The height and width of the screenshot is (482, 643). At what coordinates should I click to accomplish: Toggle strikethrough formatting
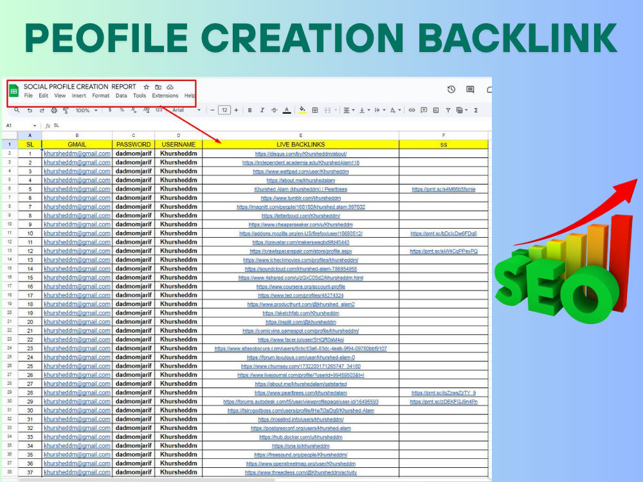275,111
